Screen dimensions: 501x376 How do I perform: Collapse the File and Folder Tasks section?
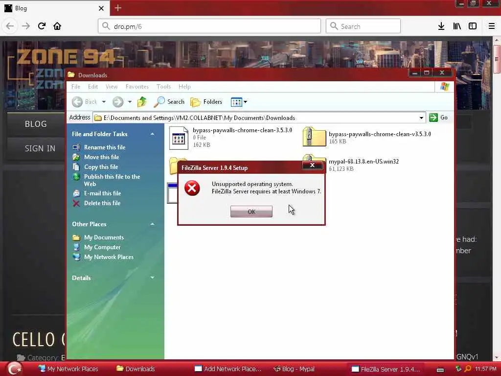[x=153, y=134]
